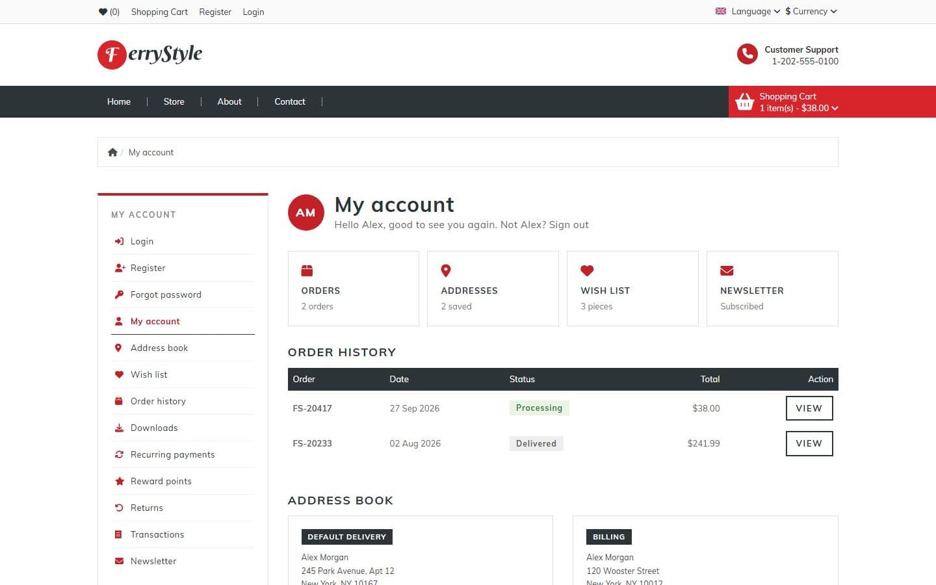Viewport: 936px width, 585px height.
Task: Open the Contact menu item
Action: [290, 101]
